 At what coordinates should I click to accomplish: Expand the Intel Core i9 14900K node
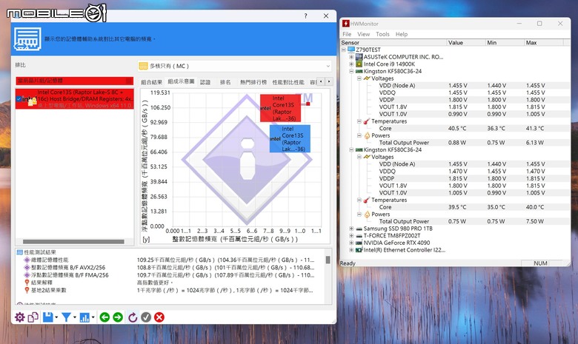tap(351, 64)
